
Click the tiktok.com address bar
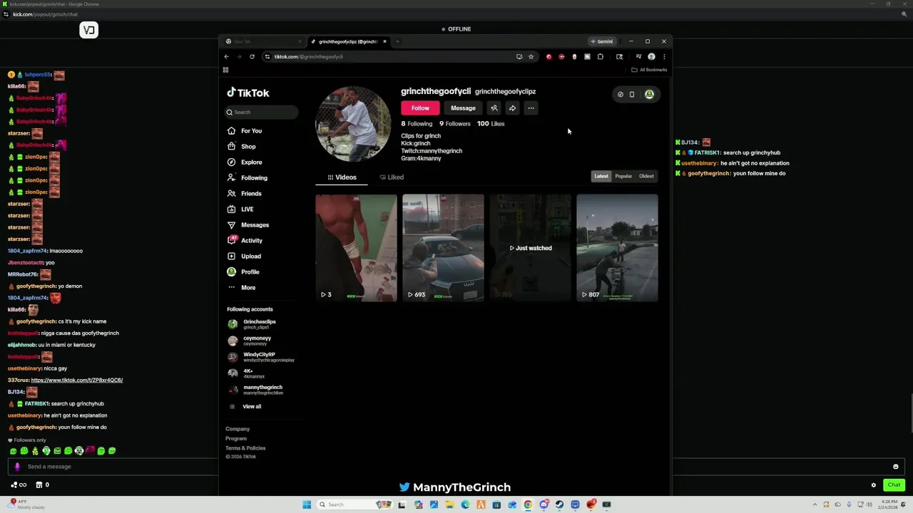pos(389,57)
